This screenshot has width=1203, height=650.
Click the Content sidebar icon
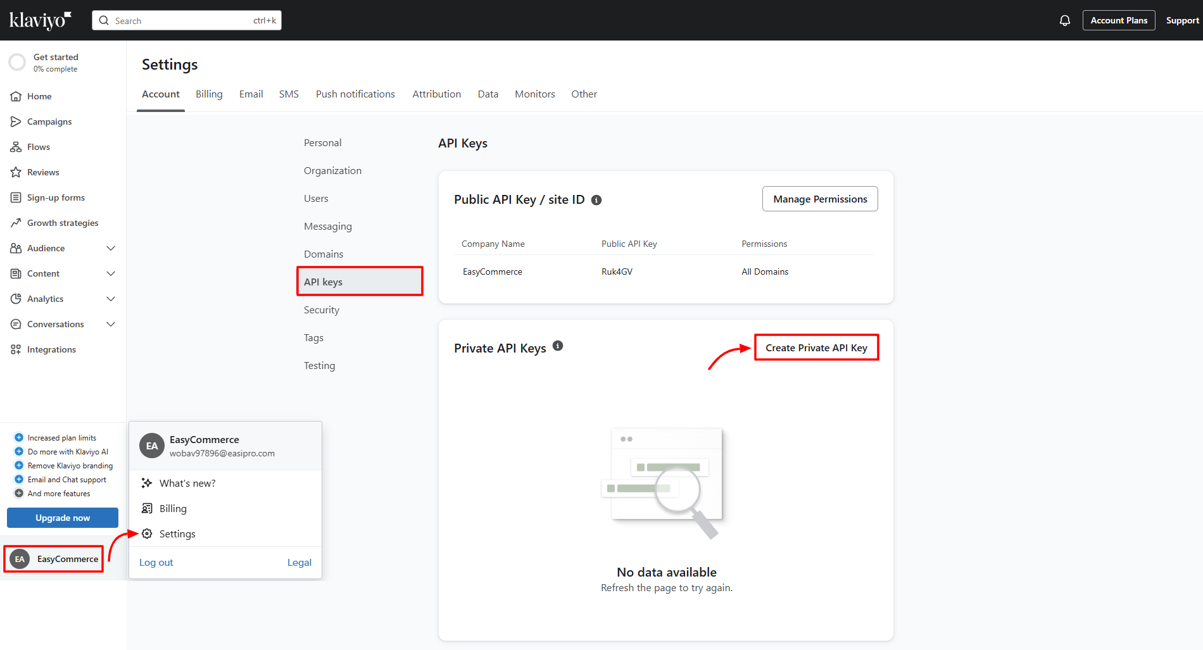(x=16, y=273)
